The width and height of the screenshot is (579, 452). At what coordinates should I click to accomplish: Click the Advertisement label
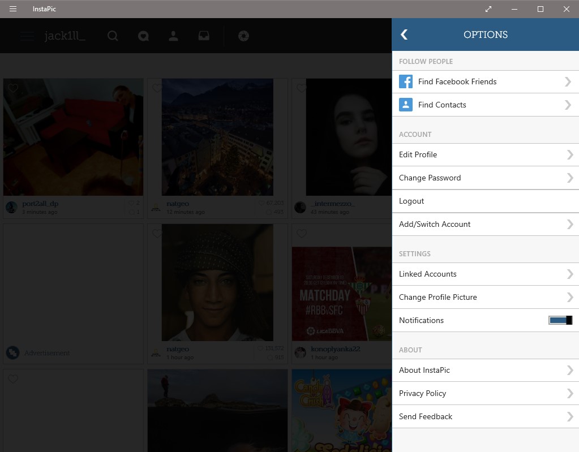pos(47,353)
